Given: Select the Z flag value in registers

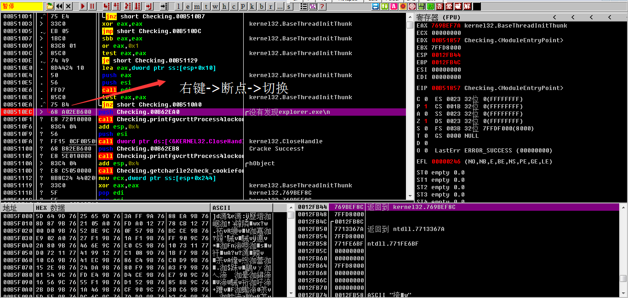Looking at the screenshot, I should point(426,121).
